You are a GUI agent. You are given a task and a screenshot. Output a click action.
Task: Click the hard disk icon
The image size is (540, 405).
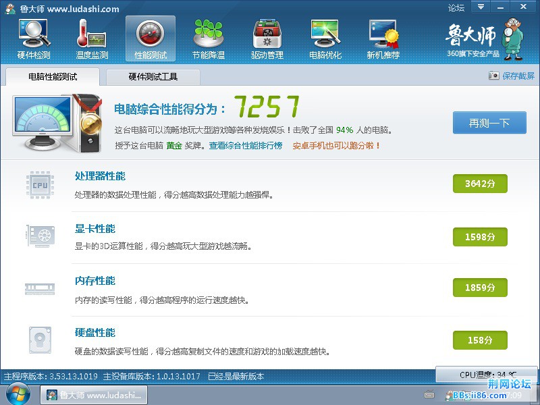[x=40, y=340]
